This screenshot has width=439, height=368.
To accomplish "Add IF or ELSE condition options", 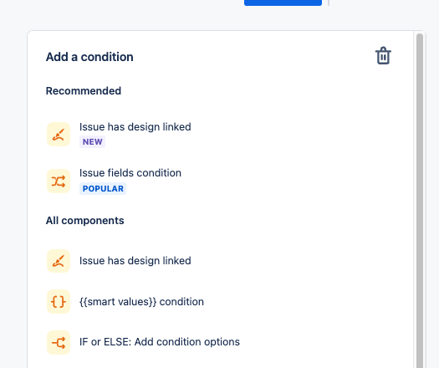I will [160, 342].
